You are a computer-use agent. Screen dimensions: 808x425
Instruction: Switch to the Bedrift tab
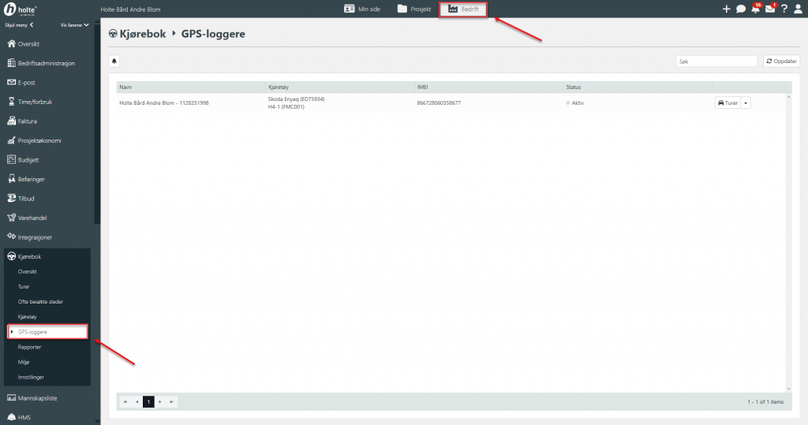click(x=463, y=9)
